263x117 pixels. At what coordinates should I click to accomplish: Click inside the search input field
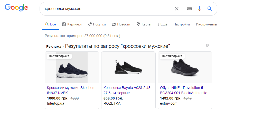(108, 9)
